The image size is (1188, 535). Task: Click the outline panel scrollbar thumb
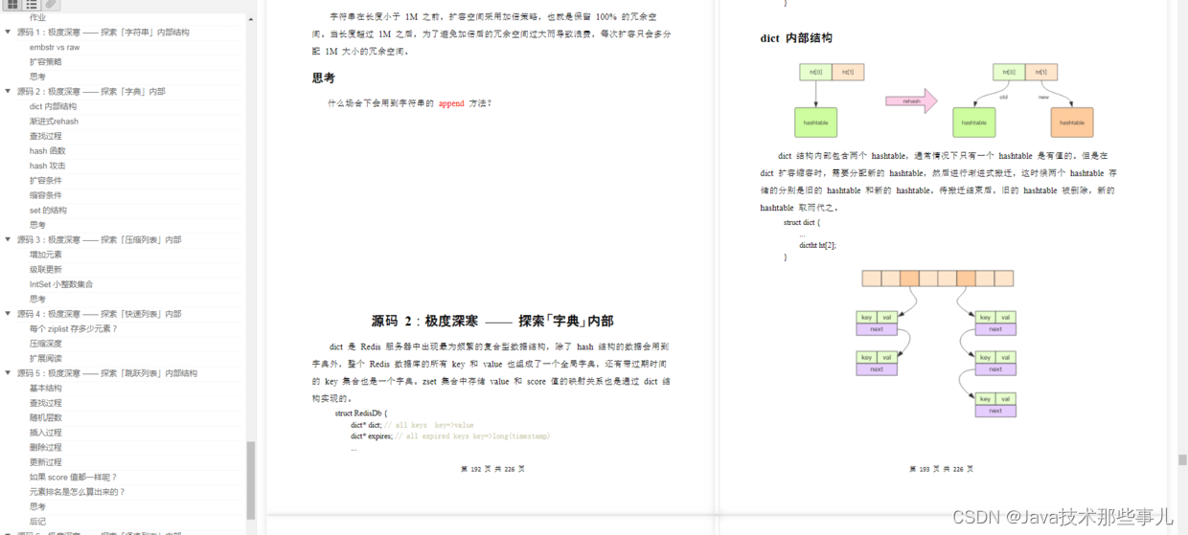[x=251, y=479]
